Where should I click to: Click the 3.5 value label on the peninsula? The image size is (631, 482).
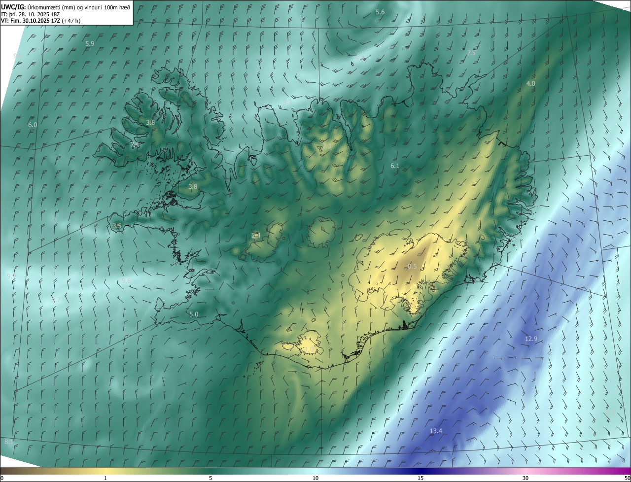[x=117, y=226]
